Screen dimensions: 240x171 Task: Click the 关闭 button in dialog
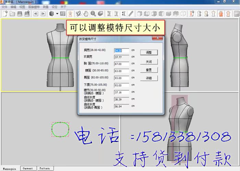coord(149,62)
